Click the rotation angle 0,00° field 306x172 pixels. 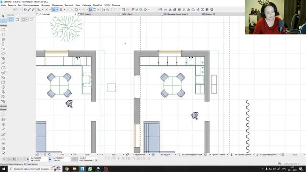point(87,155)
